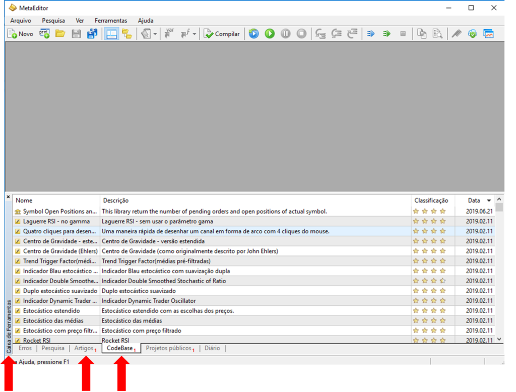Click the dark comb/settings tool icon

click(x=457, y=34)
